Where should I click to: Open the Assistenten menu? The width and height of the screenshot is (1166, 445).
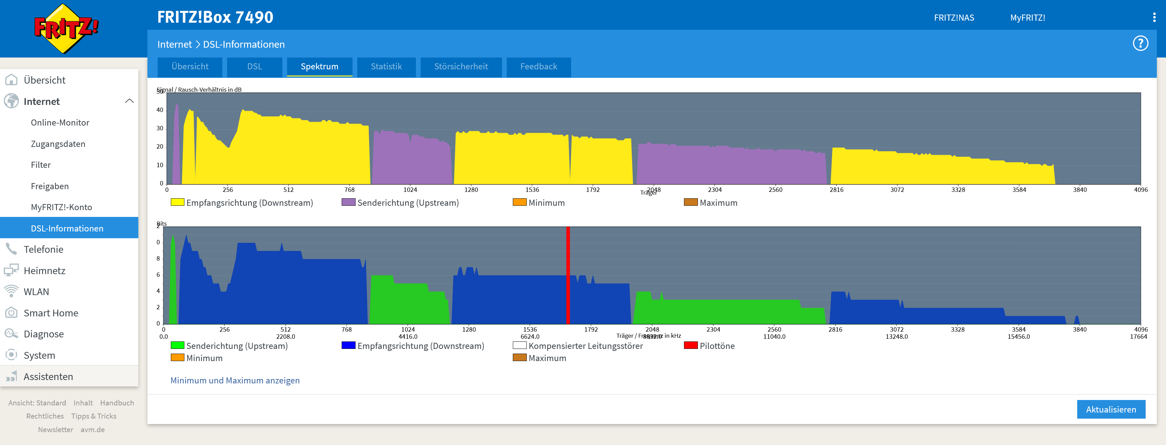pyautogui.click(x=69, y=376)
